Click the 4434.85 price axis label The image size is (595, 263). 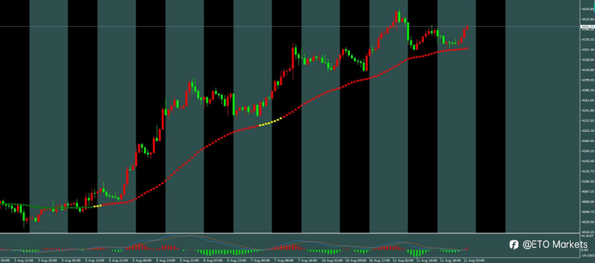point(588,9)
